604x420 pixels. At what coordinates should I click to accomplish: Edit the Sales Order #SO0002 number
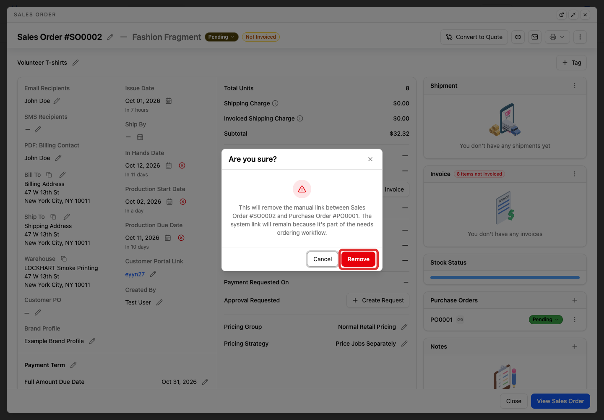tap(110, 37)
